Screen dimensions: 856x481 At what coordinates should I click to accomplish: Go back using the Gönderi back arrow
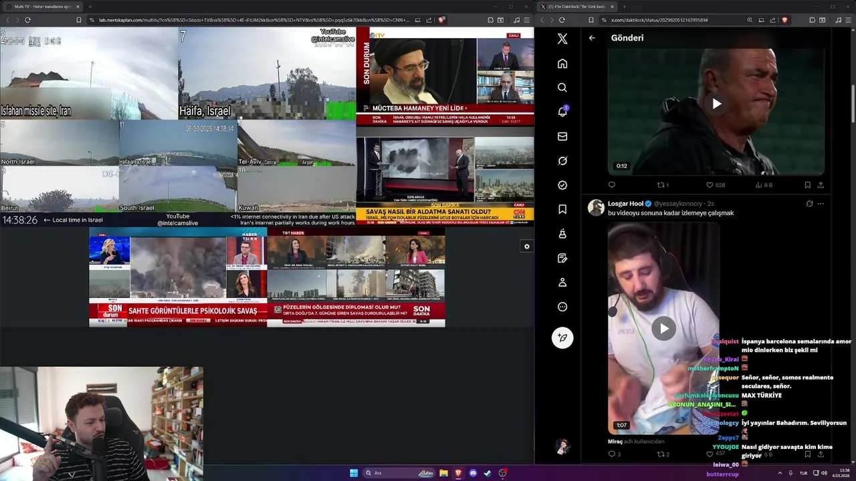(x=592, y=38)
